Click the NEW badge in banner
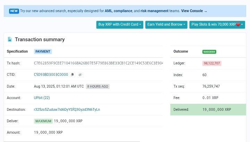The image size is (250, 142). tap(14, 11)
